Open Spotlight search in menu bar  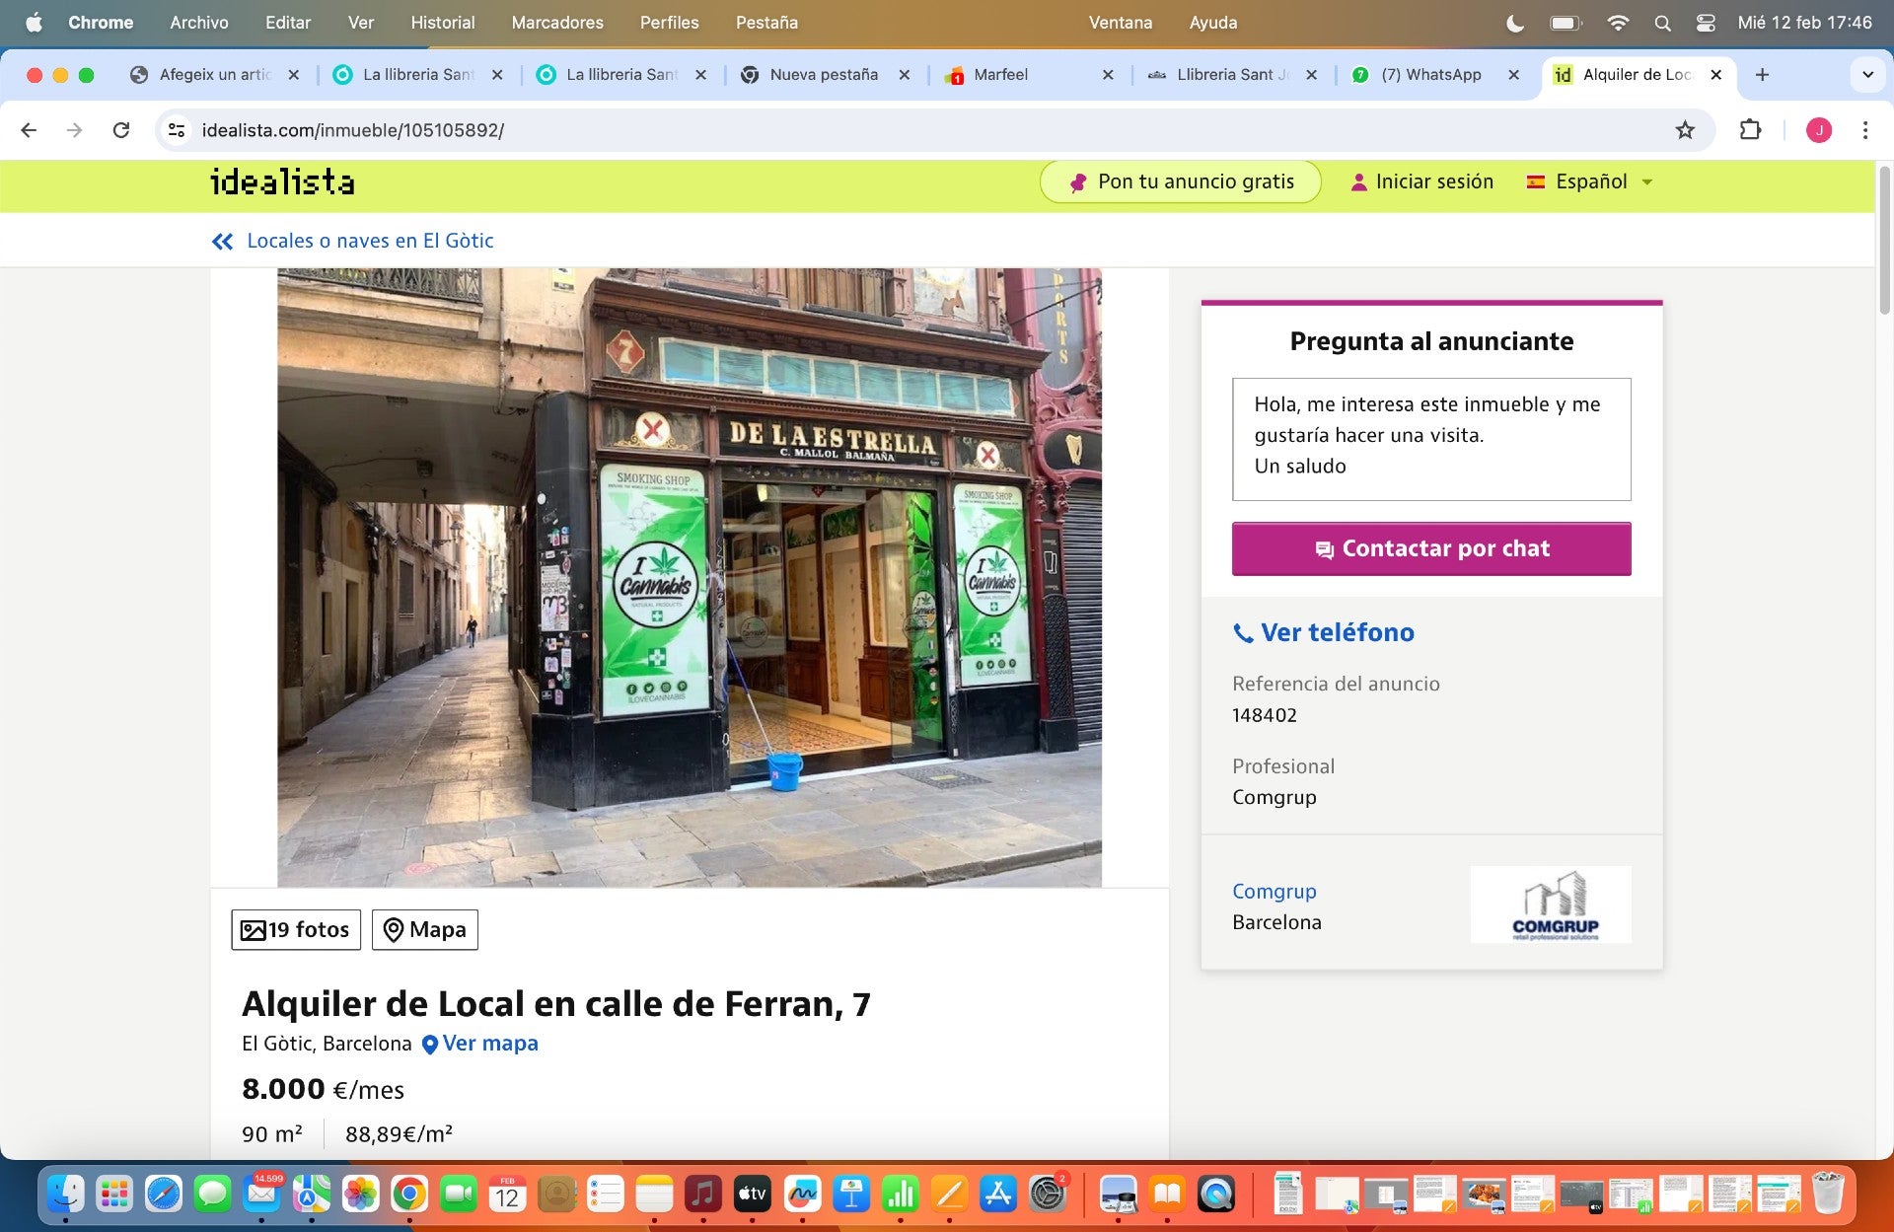pyautogui.click(x=1662, y=23)
